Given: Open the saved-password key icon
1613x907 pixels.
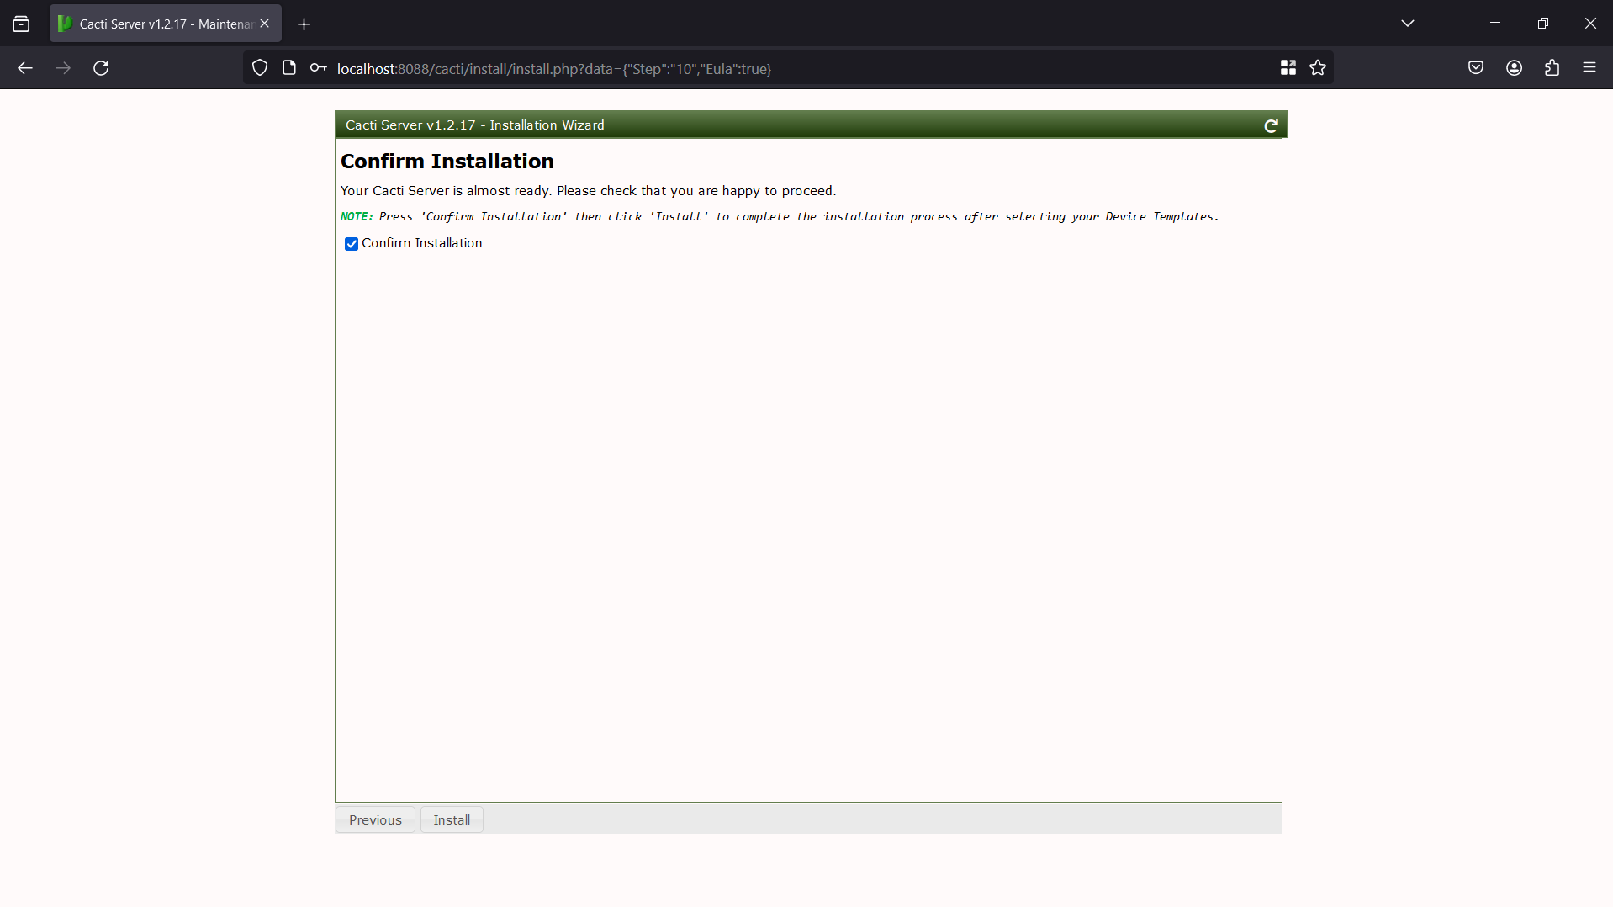Looking at the screenshot, I should click(318, 68).
